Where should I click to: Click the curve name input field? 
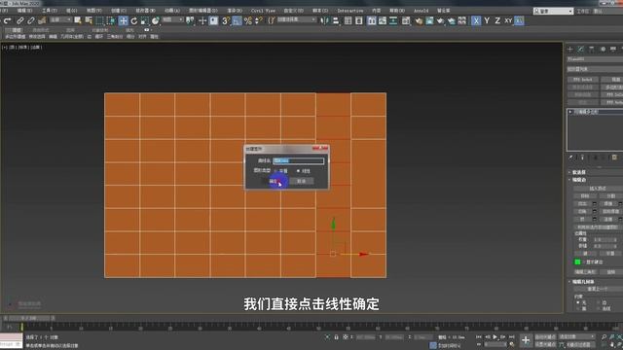pyautogui.click(x=299, y=160)
